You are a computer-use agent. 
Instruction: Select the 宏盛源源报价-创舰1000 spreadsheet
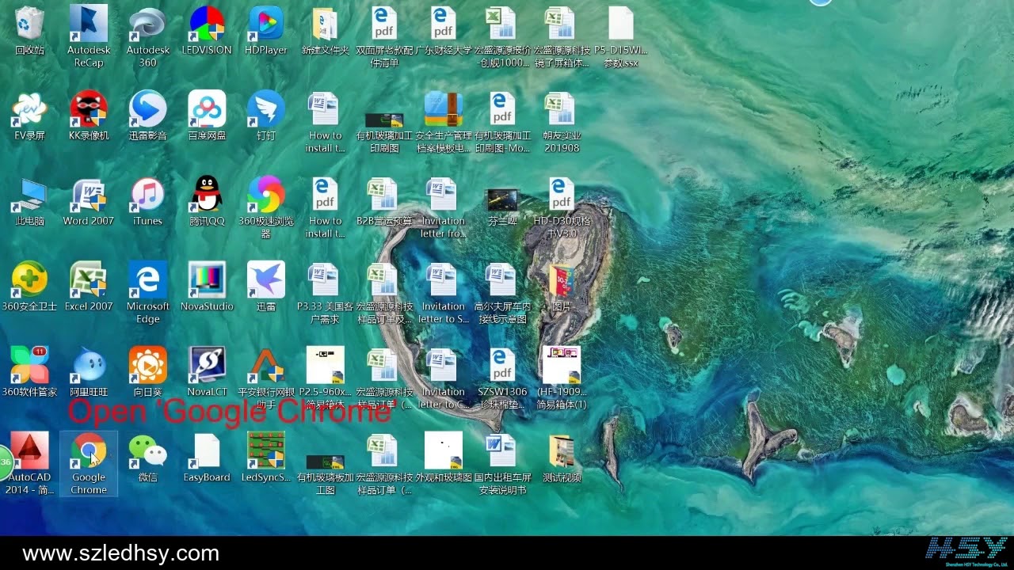(x=502, y=36)
